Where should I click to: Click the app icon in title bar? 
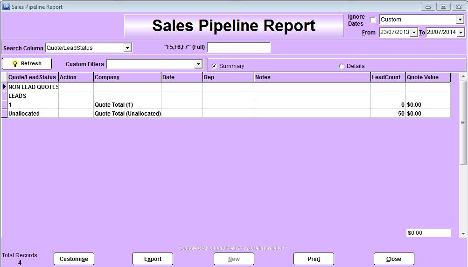[6, 7]
